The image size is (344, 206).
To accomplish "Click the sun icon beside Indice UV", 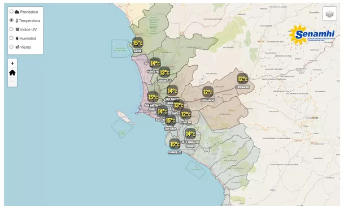I will tap(18, 29).
